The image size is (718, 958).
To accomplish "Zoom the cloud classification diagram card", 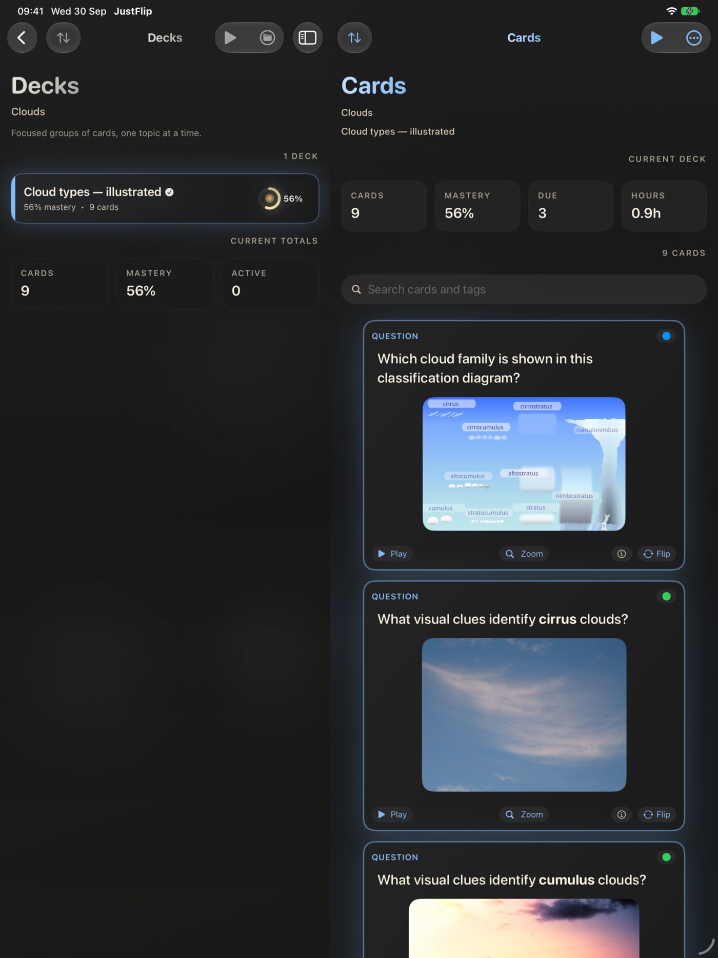I will coord(524,554).
